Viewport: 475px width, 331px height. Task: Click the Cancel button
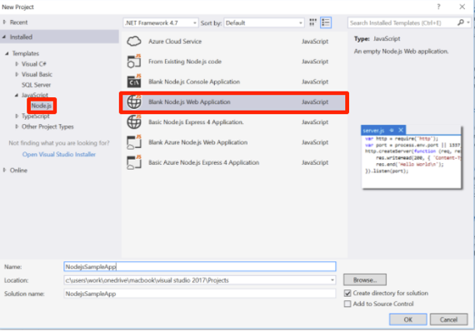click(x=448, y=319)
